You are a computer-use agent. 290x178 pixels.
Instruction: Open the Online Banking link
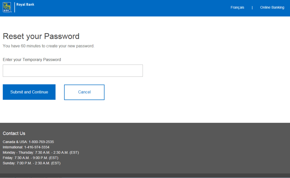272,8
